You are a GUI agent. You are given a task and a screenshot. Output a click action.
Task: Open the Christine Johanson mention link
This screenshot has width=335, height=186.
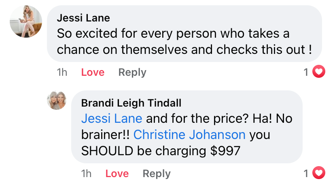click(x=189, y=135)
